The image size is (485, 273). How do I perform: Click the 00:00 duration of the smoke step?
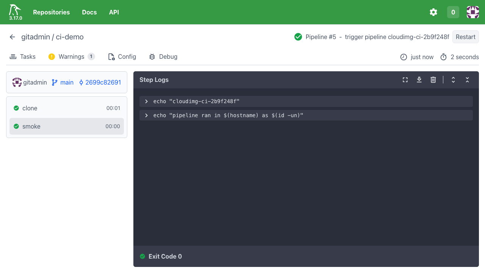point(113,126)
